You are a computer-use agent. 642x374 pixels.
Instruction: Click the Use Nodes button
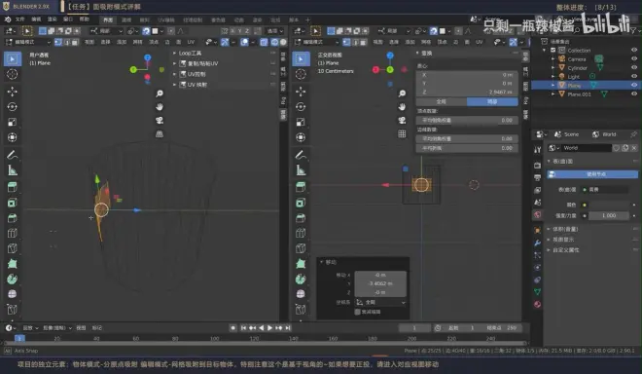592,174
